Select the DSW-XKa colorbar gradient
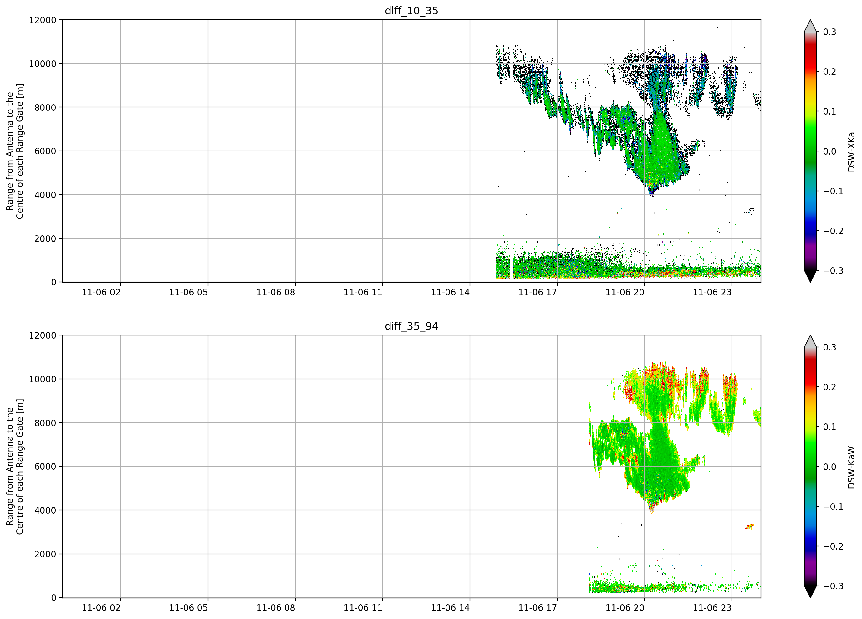 (x=810, y=151)
